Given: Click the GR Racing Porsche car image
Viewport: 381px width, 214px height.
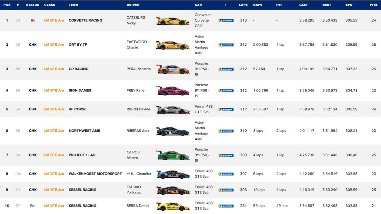Looking at the screenshot, I should [x=173, y=69].
